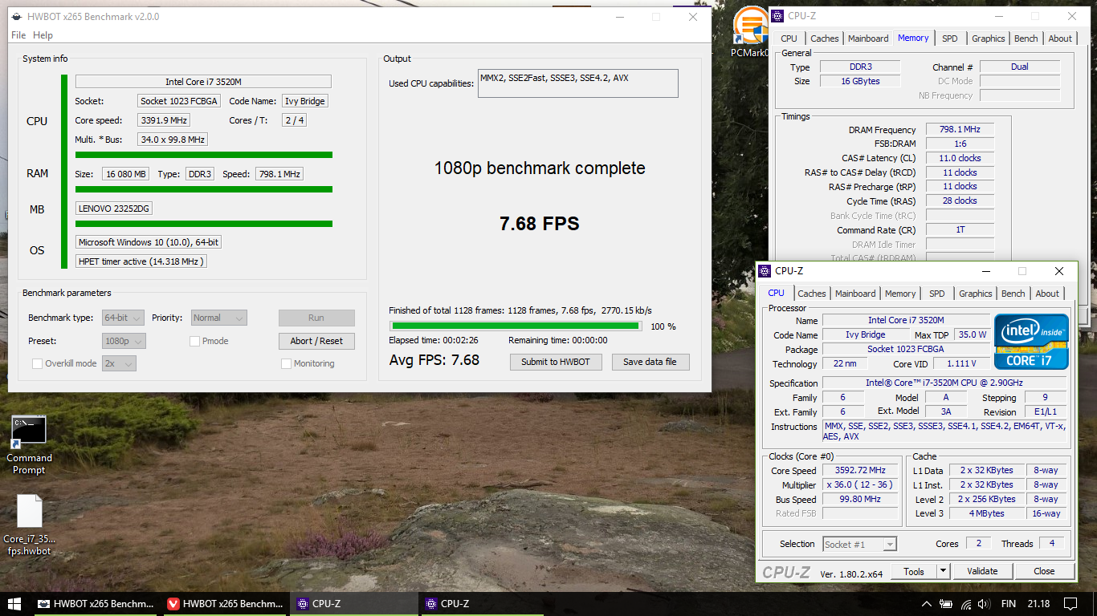Click the CPU-Z Validate button
This screenshot has width=1097, height=616.
tap(982, 571)
